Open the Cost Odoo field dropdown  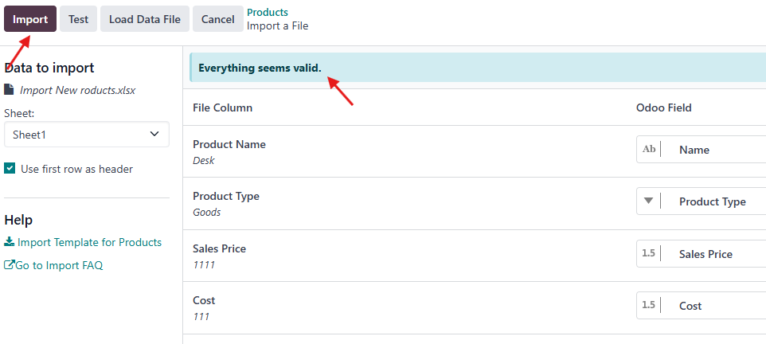(x=717, y=306)
